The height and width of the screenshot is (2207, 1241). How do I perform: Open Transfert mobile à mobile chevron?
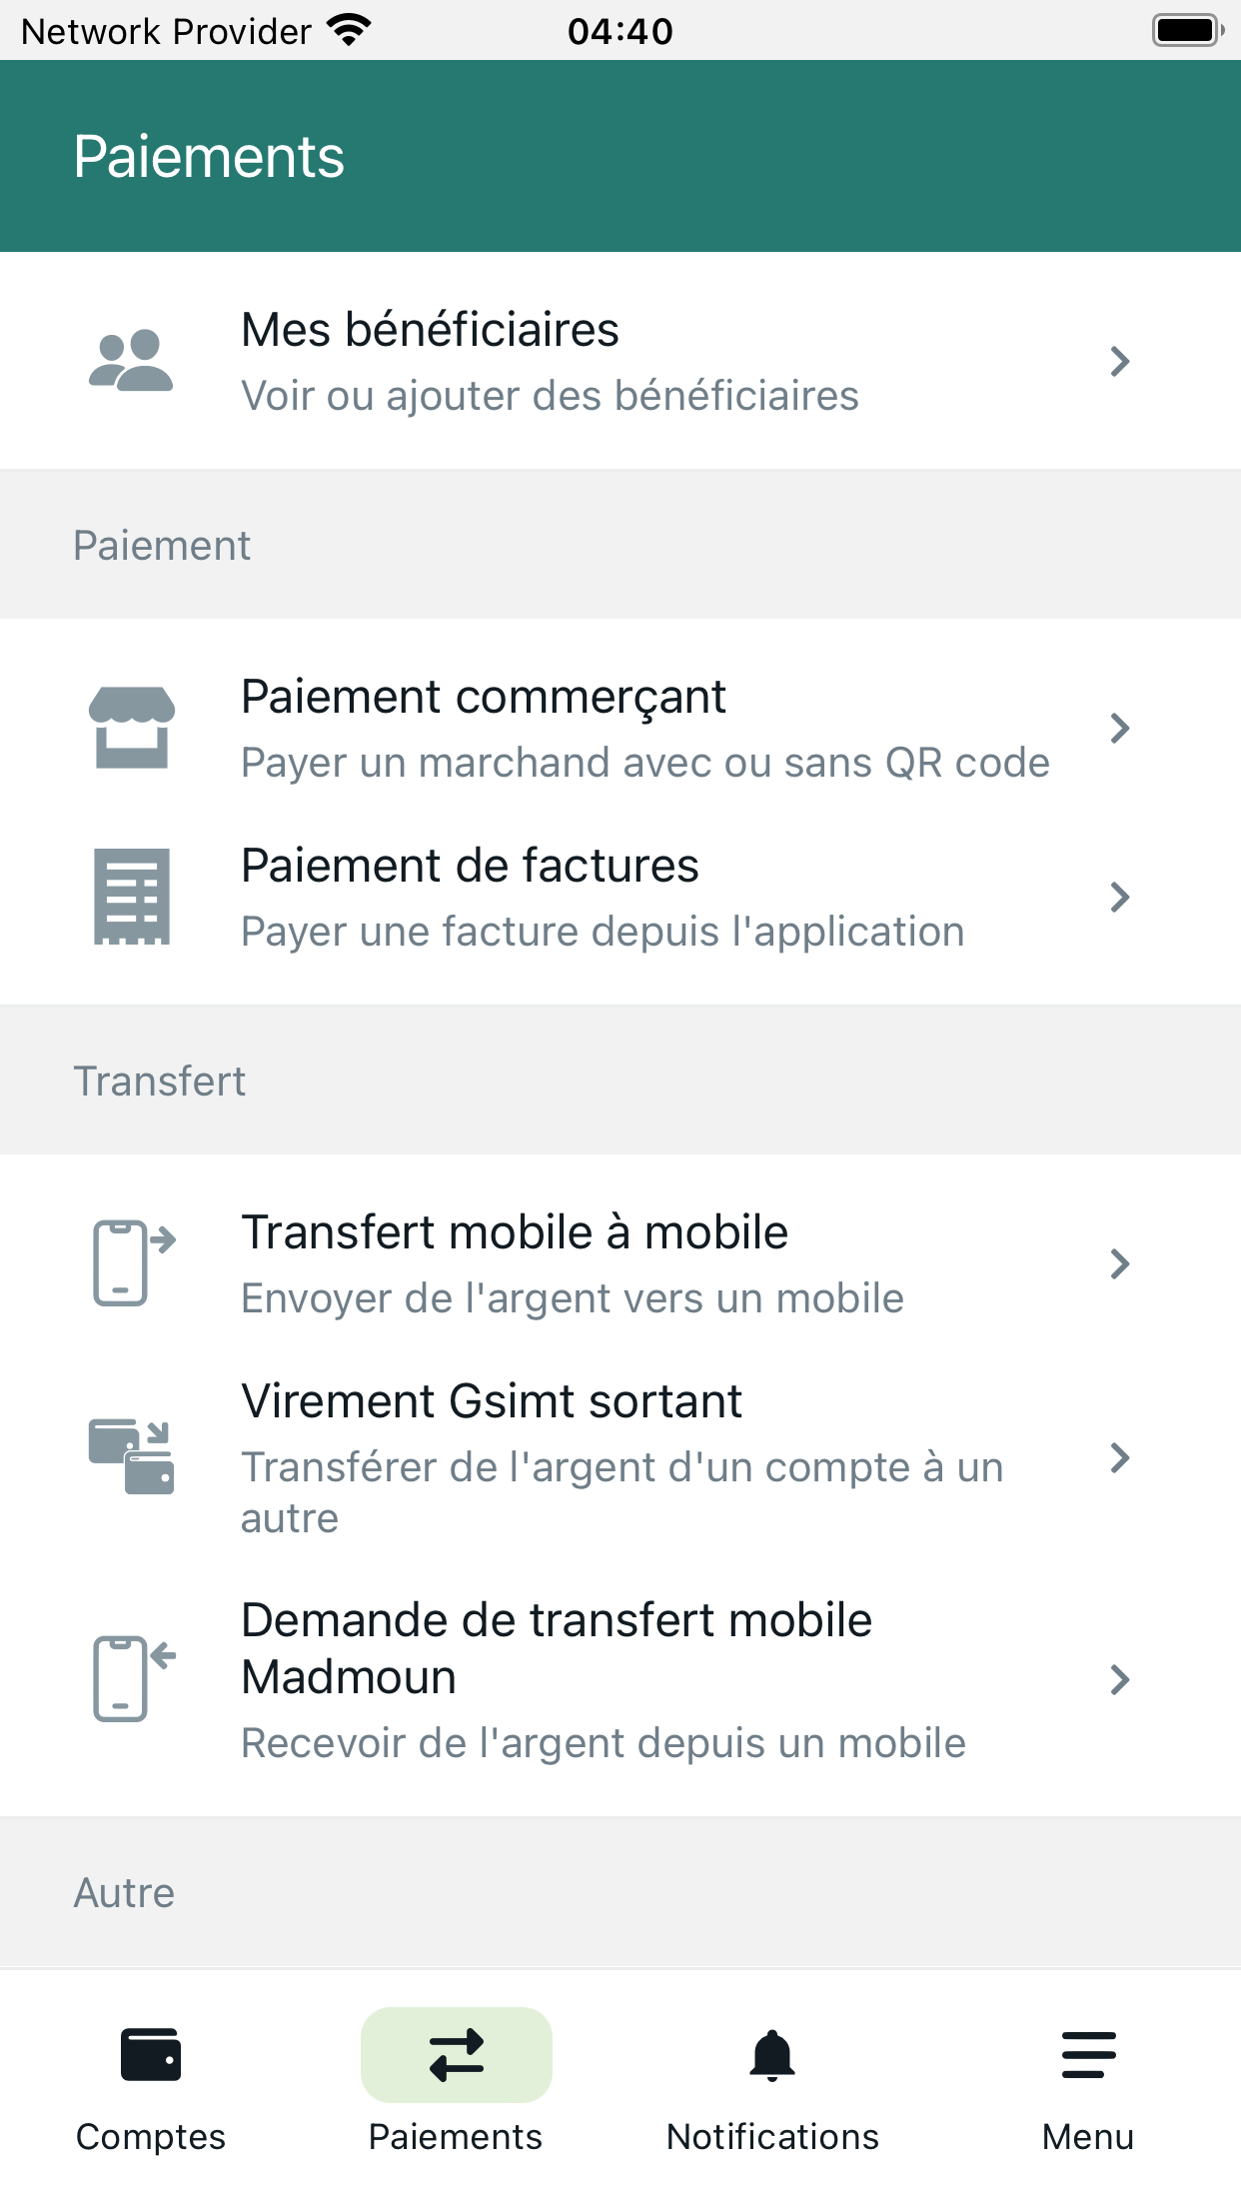click(x=1120, y=1263)
